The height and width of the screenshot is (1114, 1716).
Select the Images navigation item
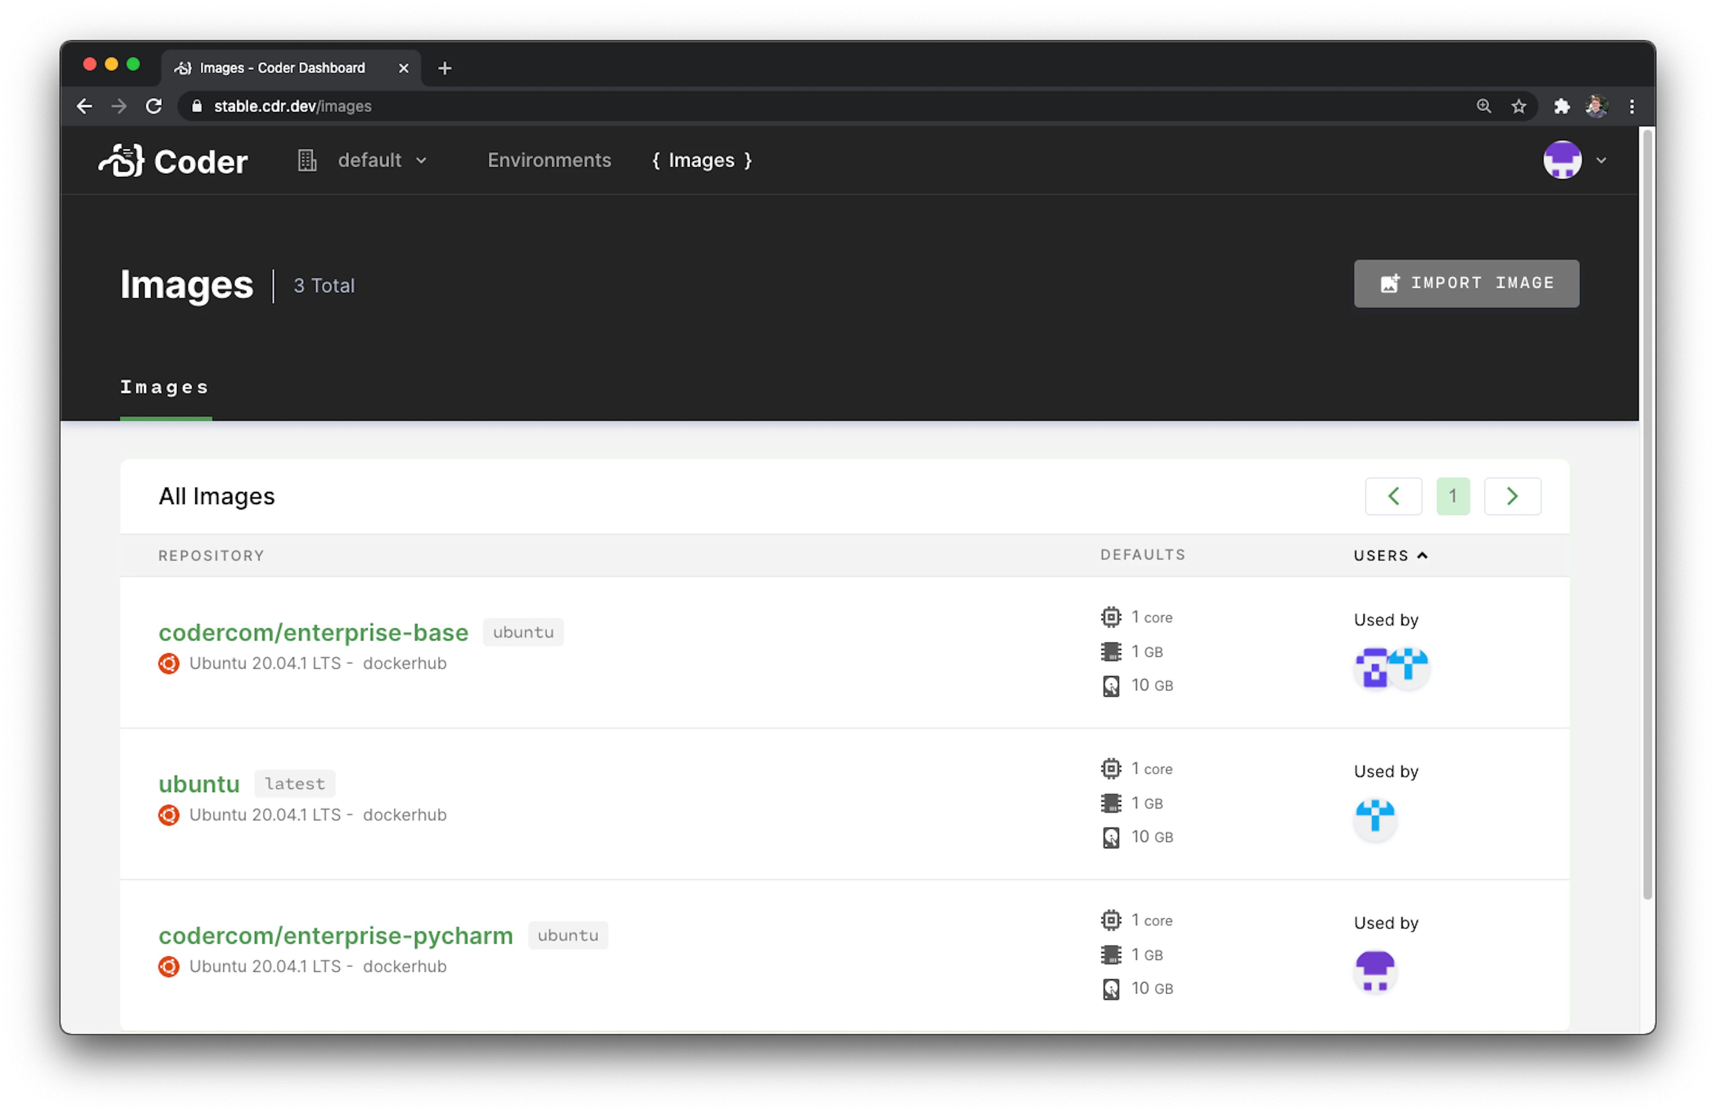(x=702, y=160)
